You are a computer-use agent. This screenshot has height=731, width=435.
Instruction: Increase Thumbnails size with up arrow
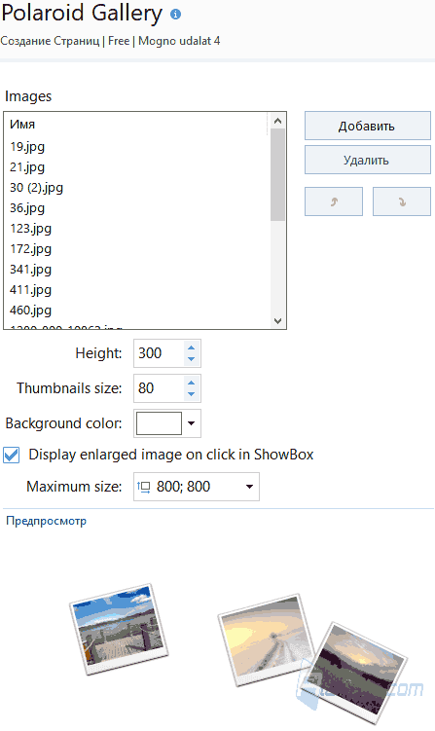coord(191,383)
